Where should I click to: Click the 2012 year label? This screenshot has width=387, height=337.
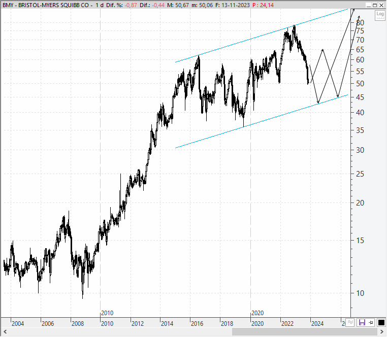138,323
